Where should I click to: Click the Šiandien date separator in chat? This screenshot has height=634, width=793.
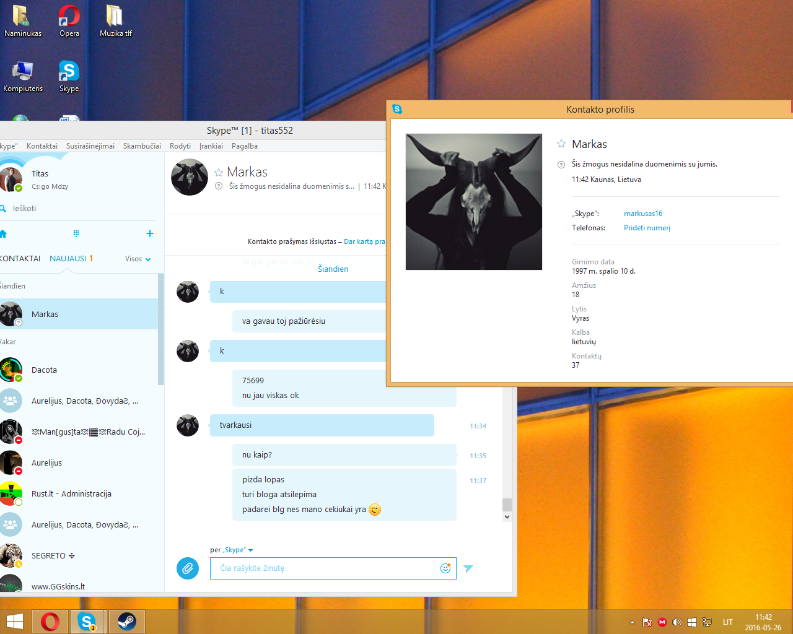(x=333, y=269)
